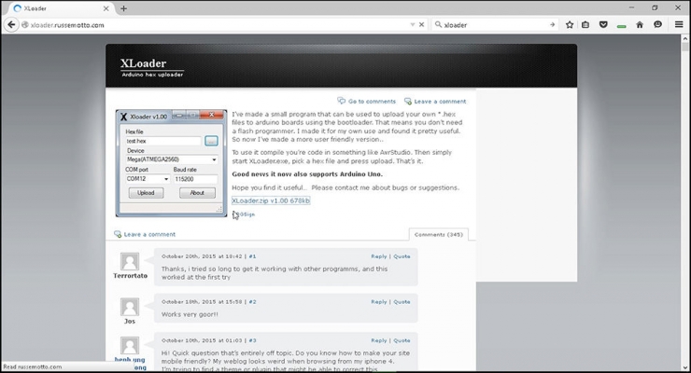Click the Xloader v1.00 screenshot image

coord(172,163)
